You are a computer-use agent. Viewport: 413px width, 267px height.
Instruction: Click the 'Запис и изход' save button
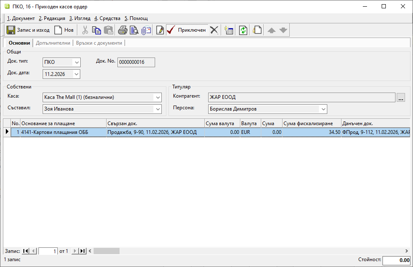tap(28, 30)
